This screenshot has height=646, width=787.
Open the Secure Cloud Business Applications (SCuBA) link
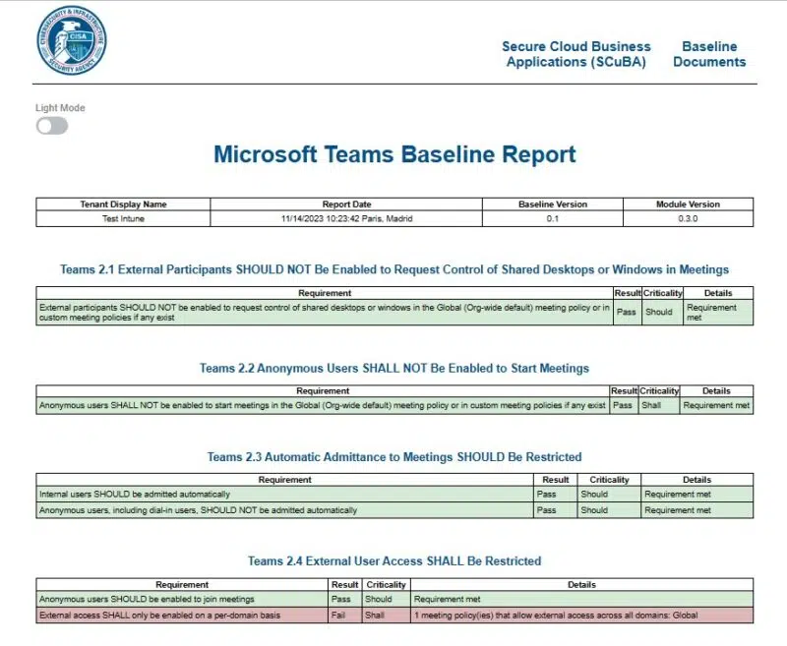coord(575,54)
